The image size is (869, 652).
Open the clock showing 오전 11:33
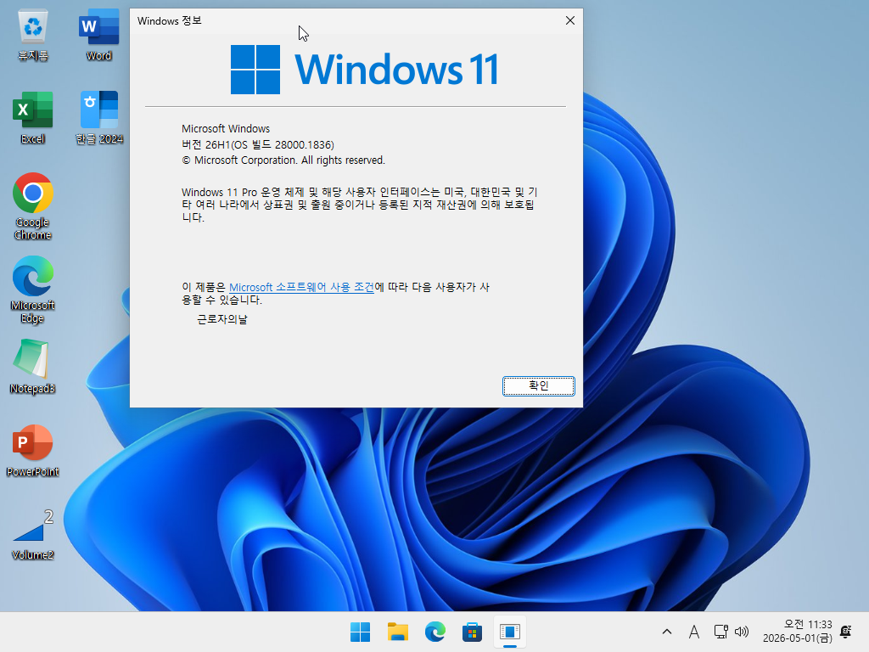coord(798,632)
